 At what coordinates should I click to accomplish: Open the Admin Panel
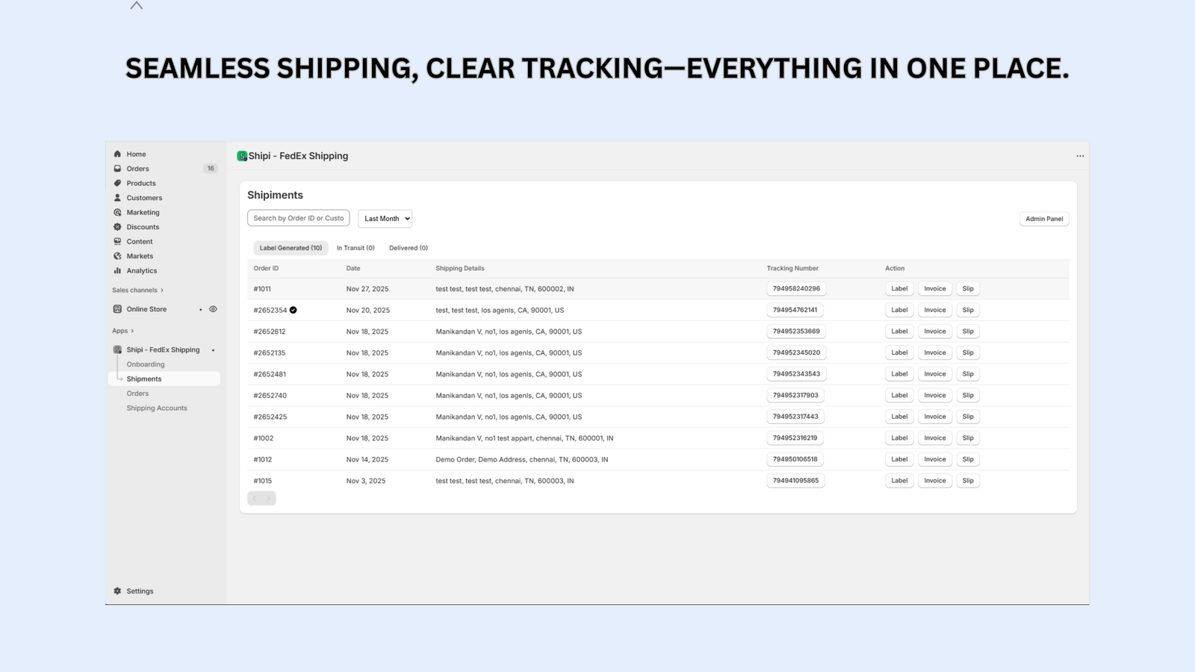[1043, 218]
